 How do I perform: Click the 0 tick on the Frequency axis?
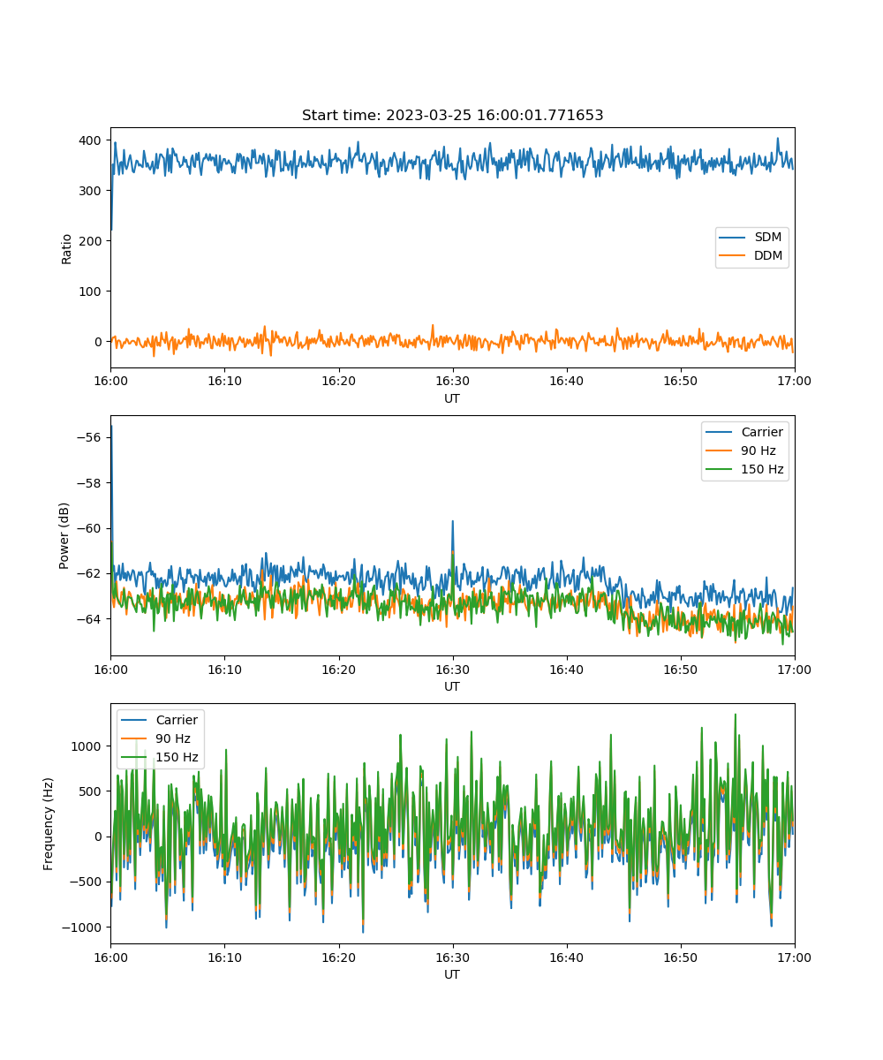99,837
